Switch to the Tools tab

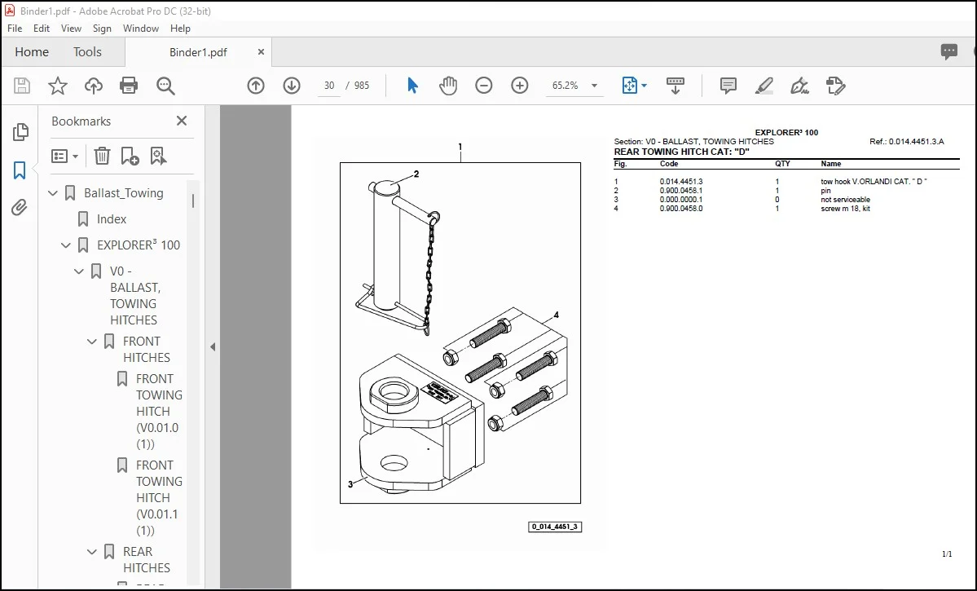(87, 51)
